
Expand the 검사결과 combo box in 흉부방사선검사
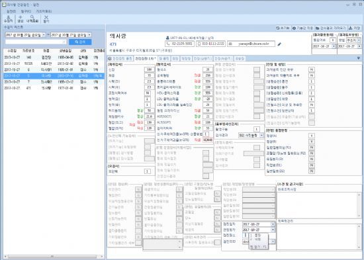click(x=261, y=135)
